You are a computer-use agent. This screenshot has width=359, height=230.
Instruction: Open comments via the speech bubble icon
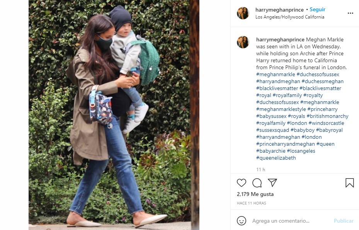coord(257,183)
